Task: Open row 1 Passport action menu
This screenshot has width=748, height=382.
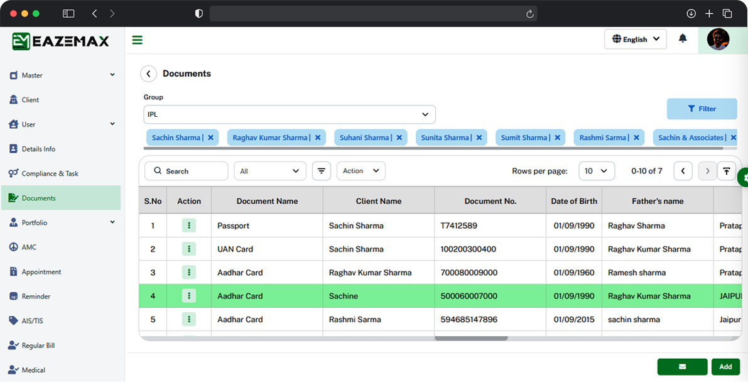Action: tap(189, 226)
